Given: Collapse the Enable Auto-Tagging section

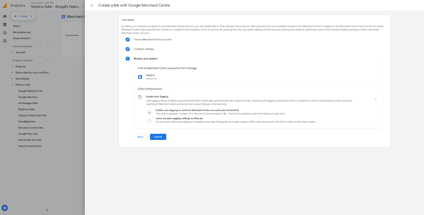Looking at the screenshot, I should click(x=376, y=100).
